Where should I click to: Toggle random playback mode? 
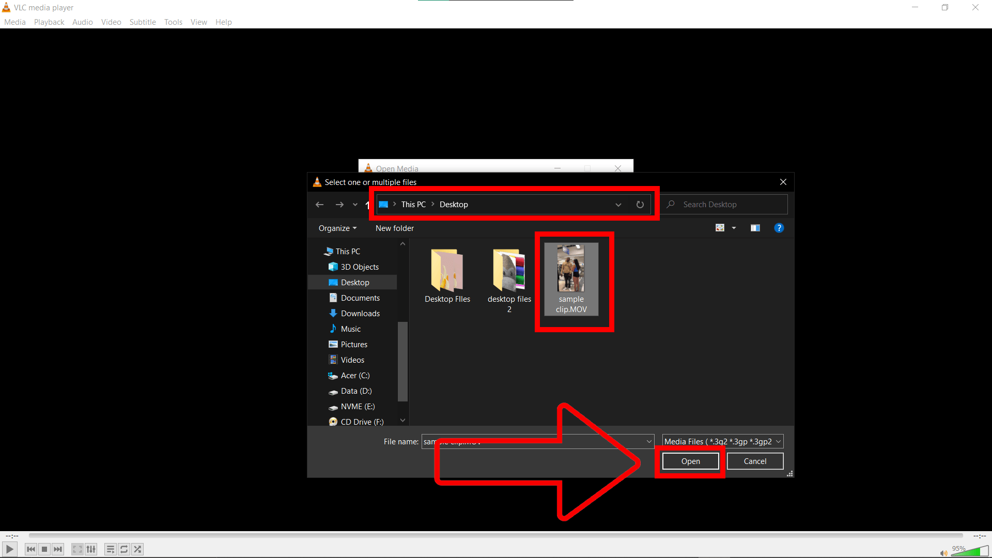pos(137,549)
